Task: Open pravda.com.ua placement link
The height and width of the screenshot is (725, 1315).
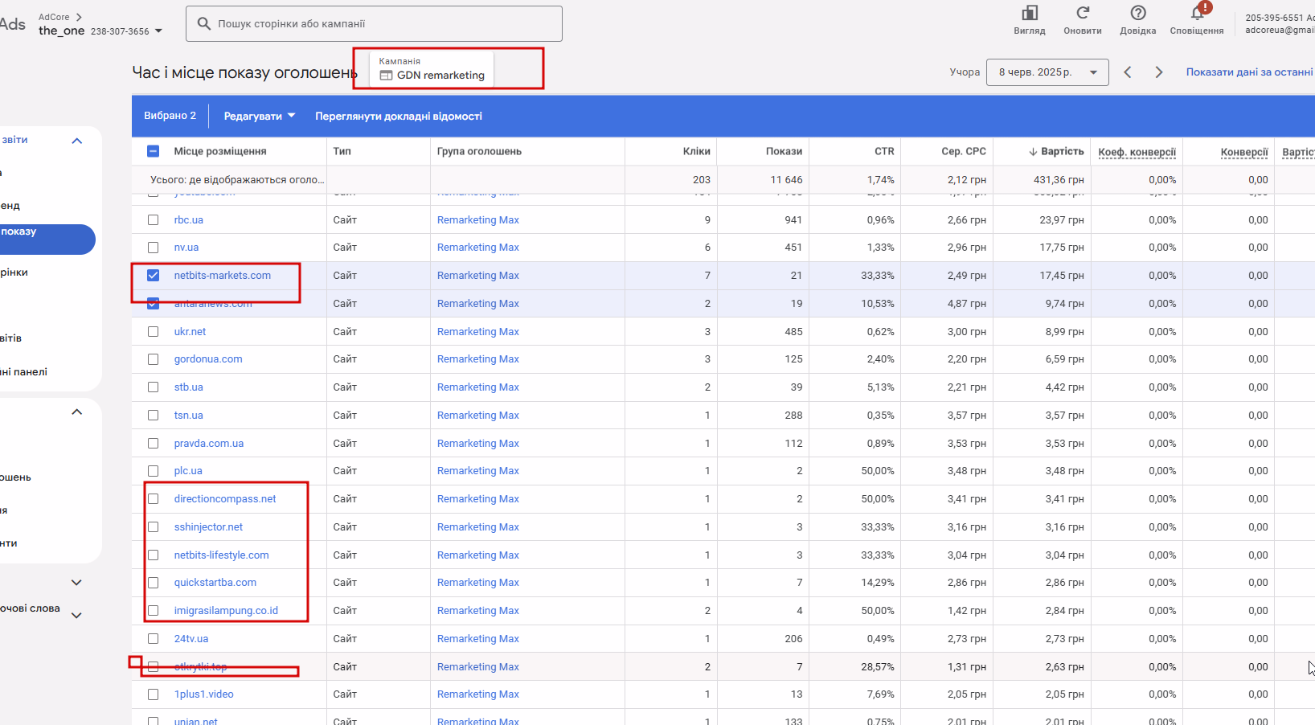Action: coord(209,444)
